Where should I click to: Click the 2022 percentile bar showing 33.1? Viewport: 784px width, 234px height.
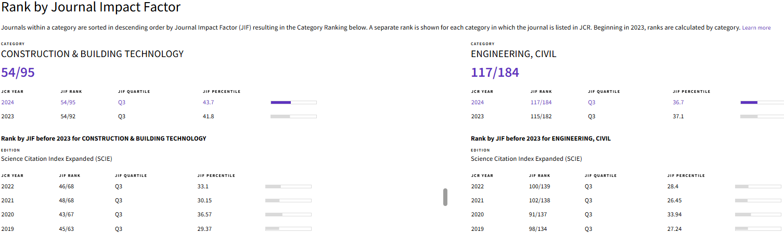coord(288,186)
